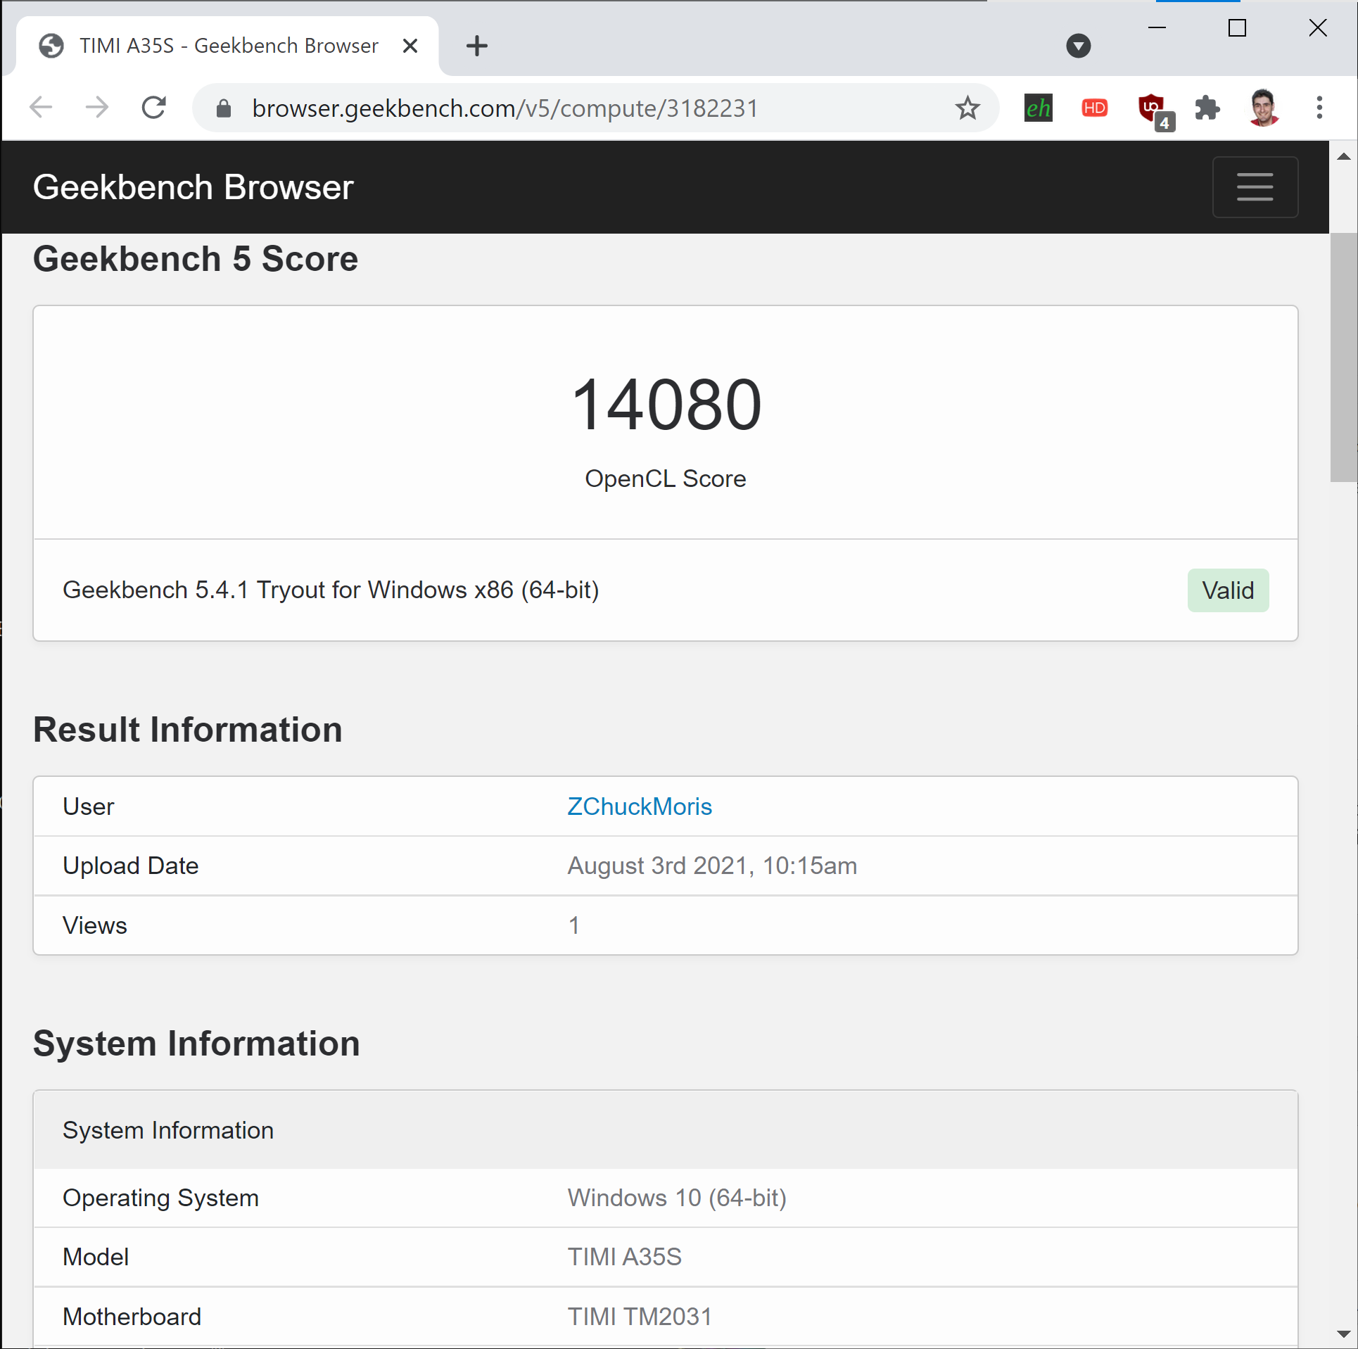Open the Extensions puzzle piece menu
This screenshot has height=1349, width=1358.
point(1207,108)
